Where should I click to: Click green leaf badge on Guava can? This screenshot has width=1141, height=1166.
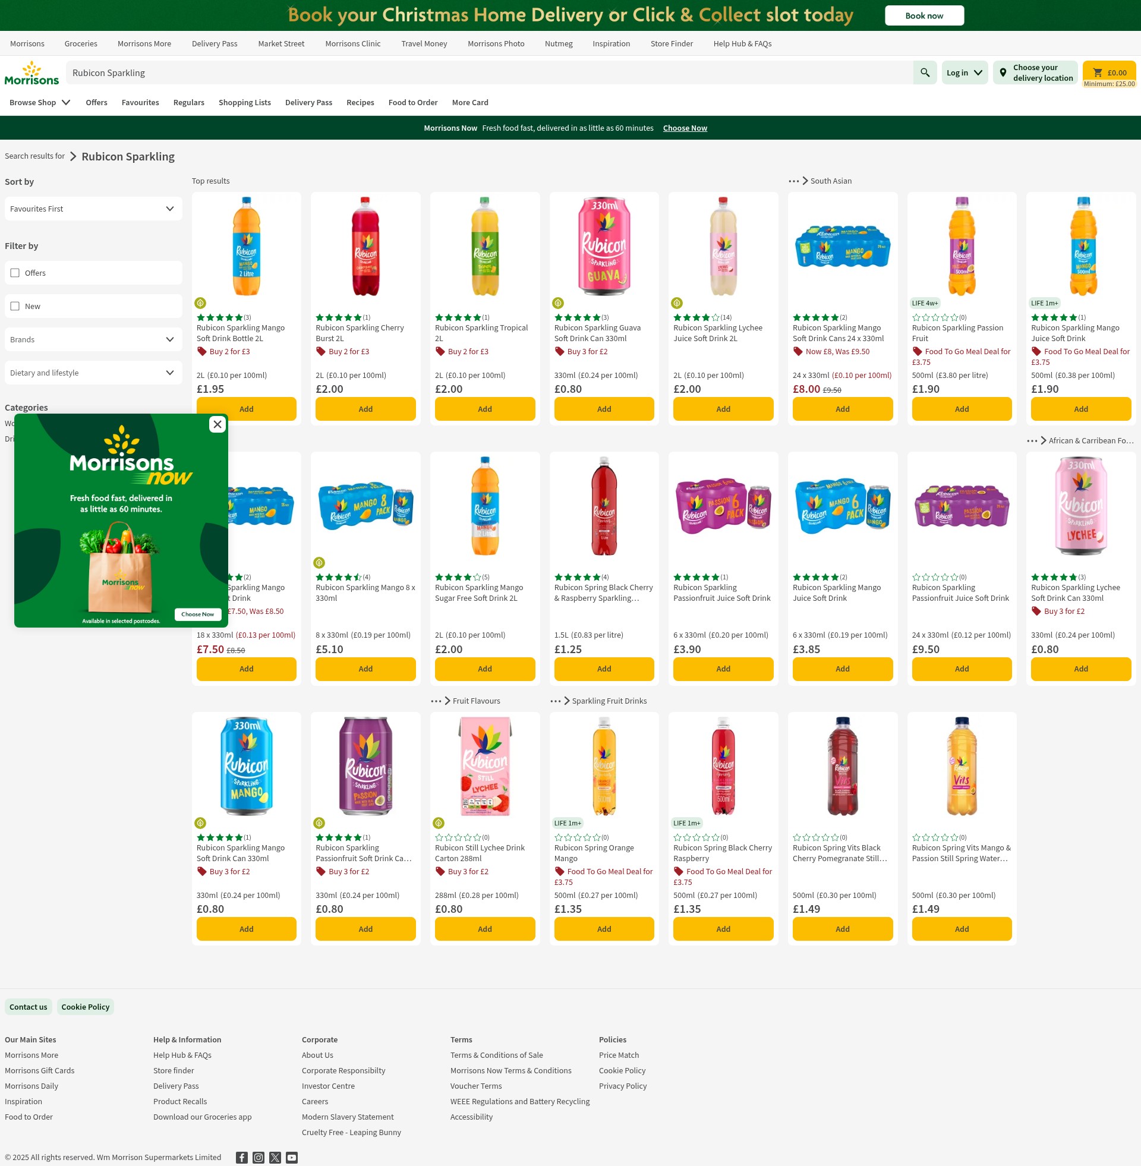558,303
